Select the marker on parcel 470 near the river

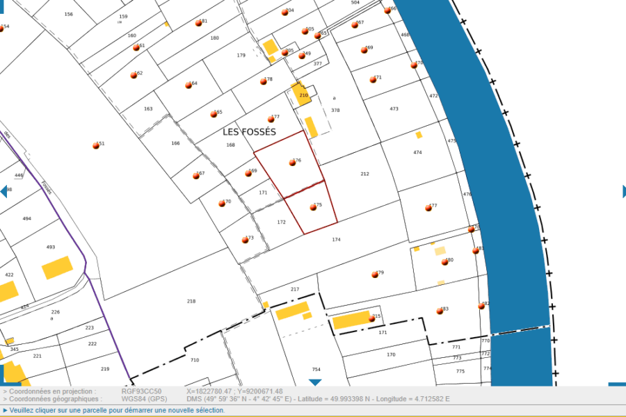click(414, 65)
